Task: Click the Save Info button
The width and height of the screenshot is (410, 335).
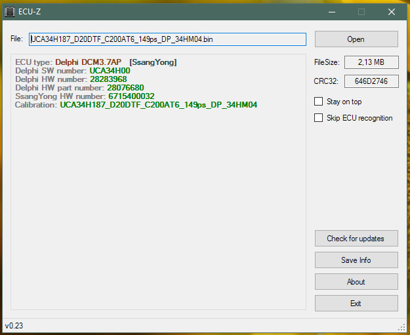Action: point(356,260)
